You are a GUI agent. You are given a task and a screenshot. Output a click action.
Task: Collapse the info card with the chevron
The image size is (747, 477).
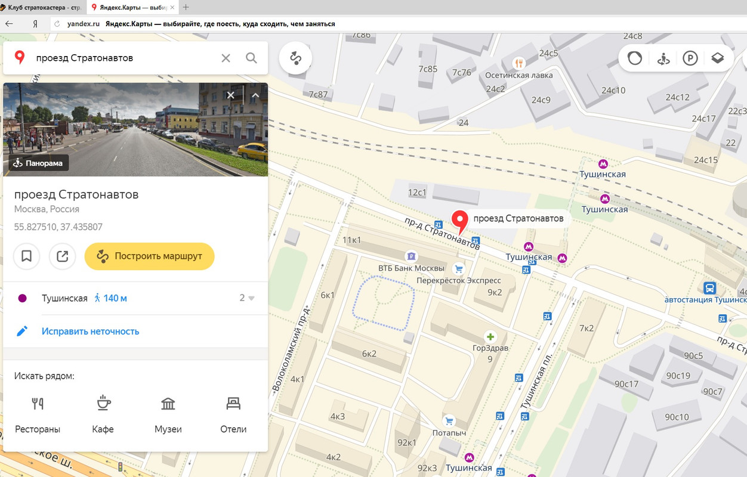coord(255,95)
